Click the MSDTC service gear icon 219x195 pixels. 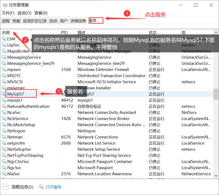(x=4, y=75)
